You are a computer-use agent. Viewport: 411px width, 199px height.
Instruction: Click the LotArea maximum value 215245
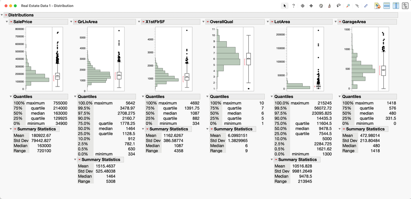point(325,103)
